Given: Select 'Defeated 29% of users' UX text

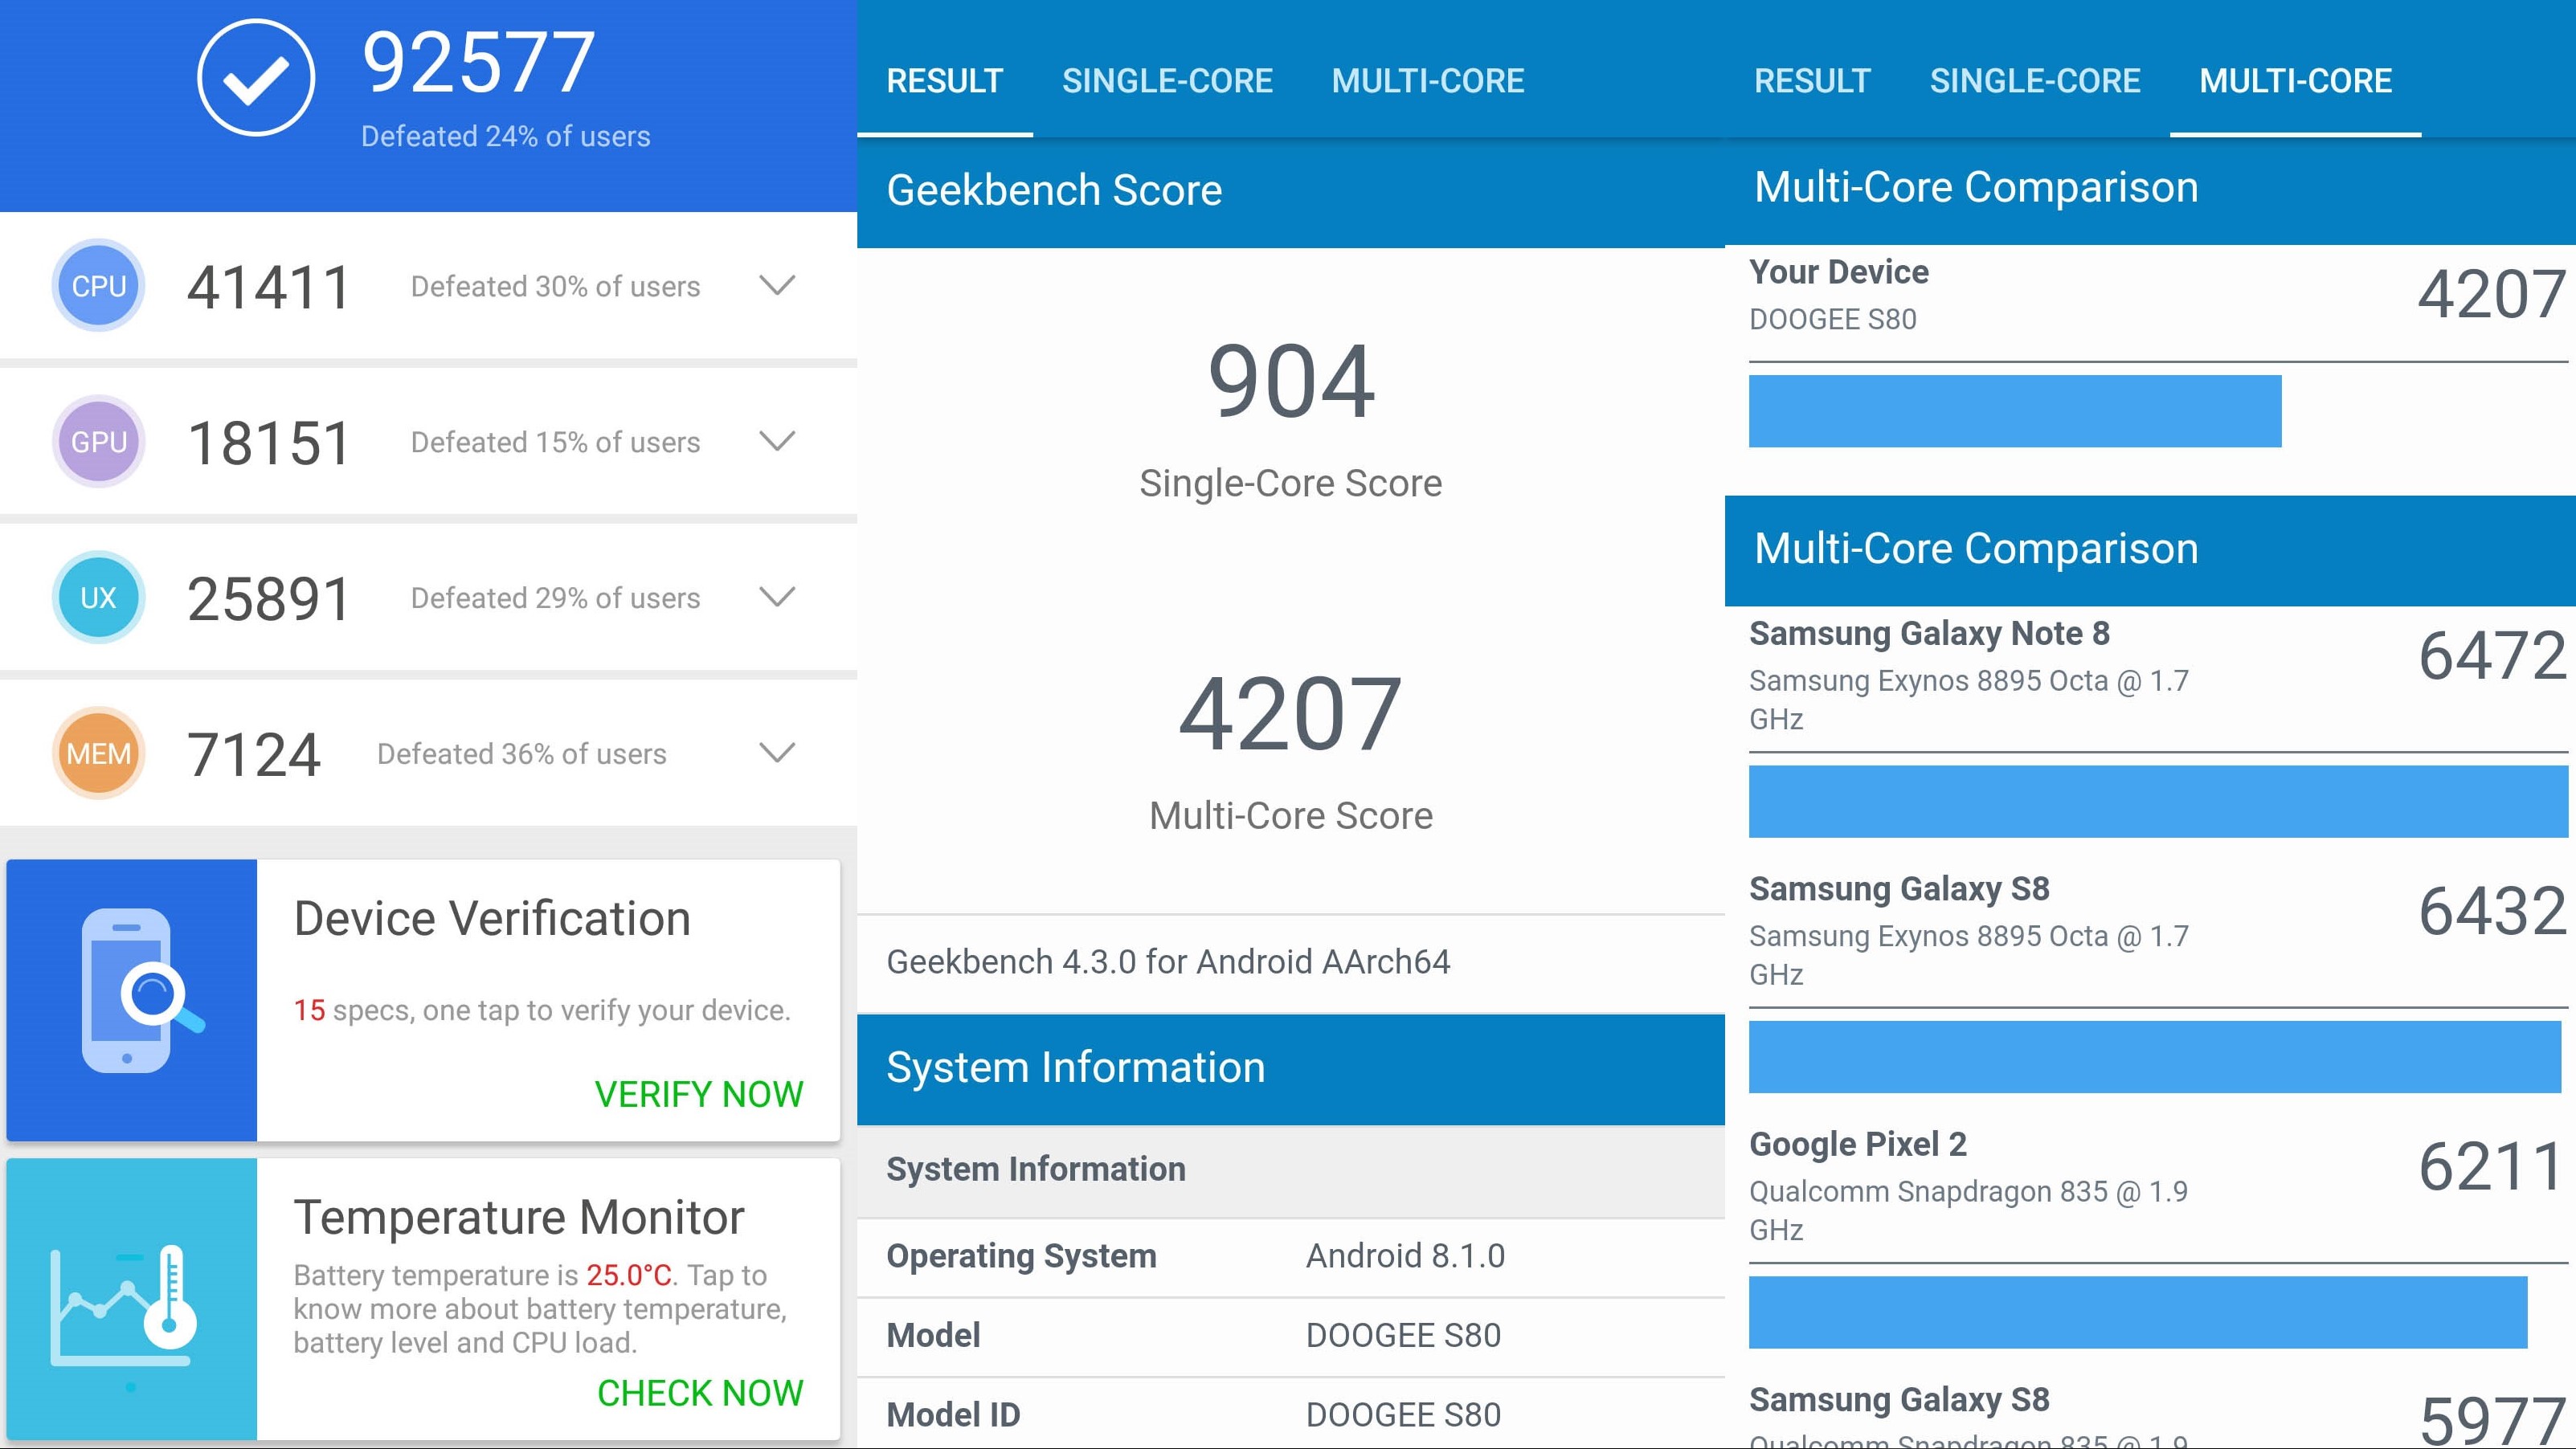Looking at the screenshot, I should point(555,598).
